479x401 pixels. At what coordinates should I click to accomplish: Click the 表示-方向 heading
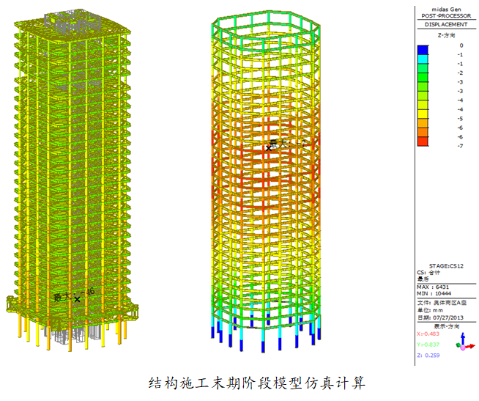click(446, 326)
